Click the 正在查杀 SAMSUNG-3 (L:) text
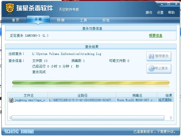Image resolution: width=181 pixels, height=137 pixels. point(29,36)
